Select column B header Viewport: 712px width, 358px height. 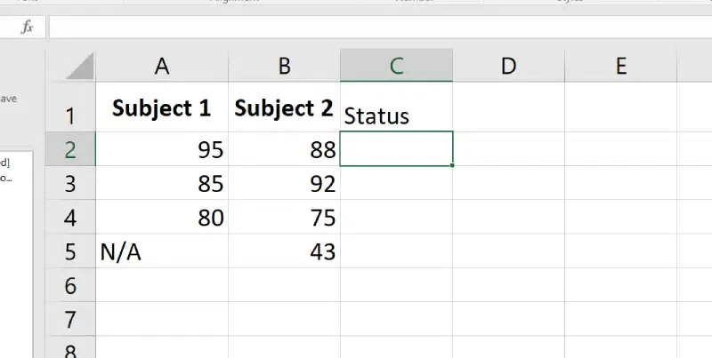click(x=284, y=66)
